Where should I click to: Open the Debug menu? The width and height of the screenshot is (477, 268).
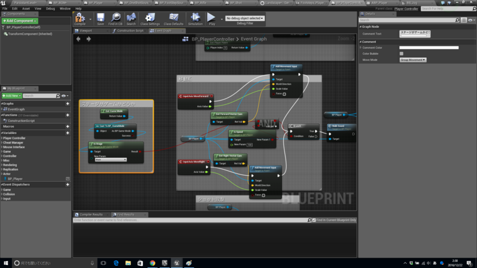click(x=50, y=8)
